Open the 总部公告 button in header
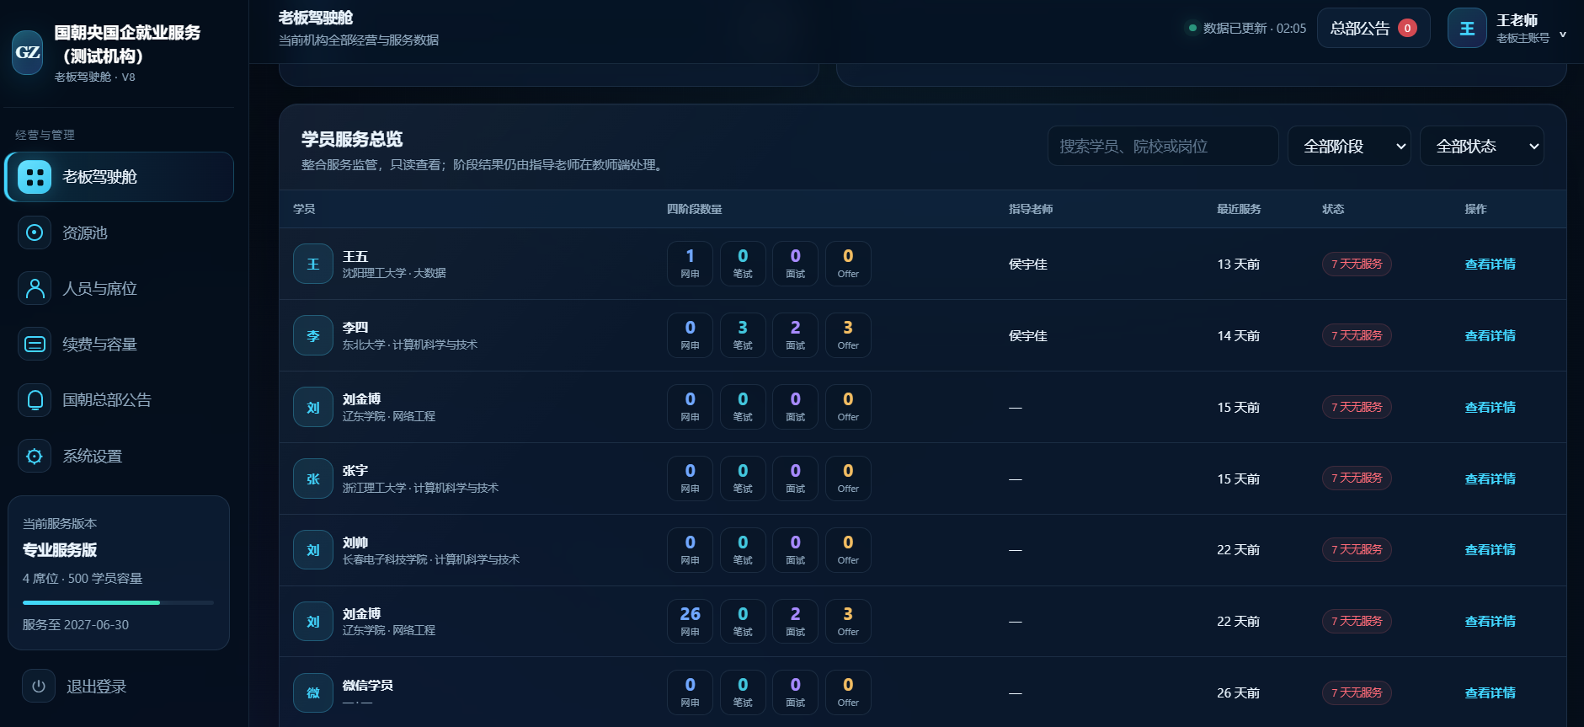 pyautogui.click(x=1373, y=28)
